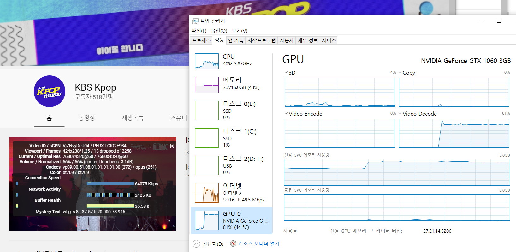Open the YouTube 재생목록 channel tab
This screenshot has width=516, height=252.
[x=133, y=118]
